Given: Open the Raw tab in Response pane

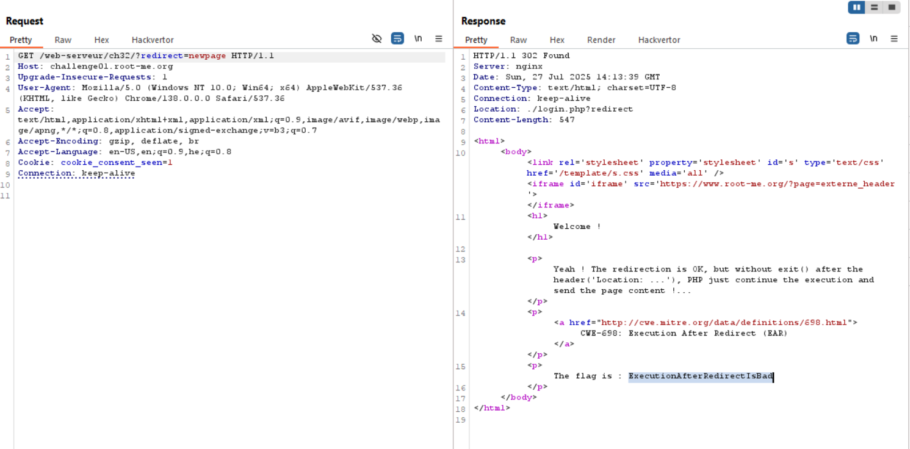Looking at the screenshot, I should pyautogui.click(x=518, y=40).
